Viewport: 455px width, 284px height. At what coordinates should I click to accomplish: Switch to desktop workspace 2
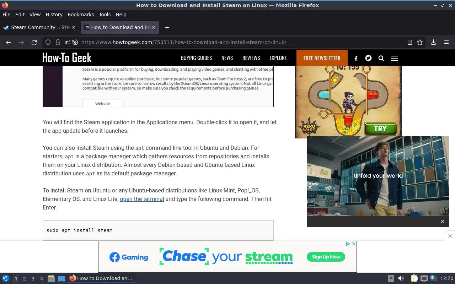24,279
